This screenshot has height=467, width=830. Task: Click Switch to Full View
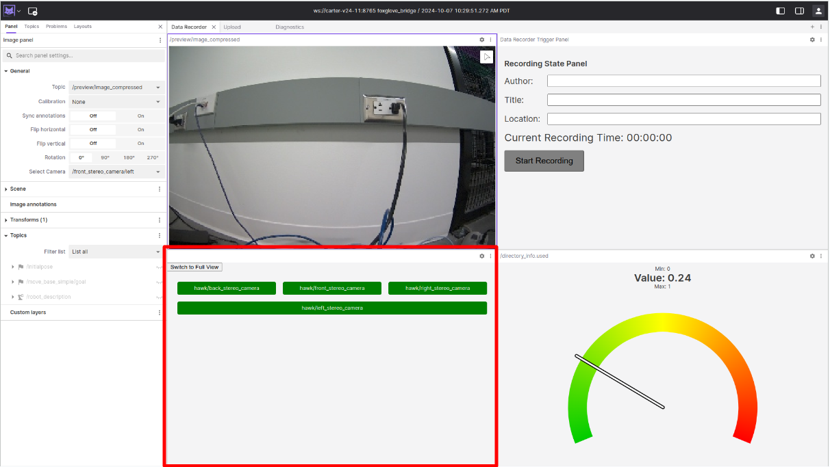[x=194, y=267]
